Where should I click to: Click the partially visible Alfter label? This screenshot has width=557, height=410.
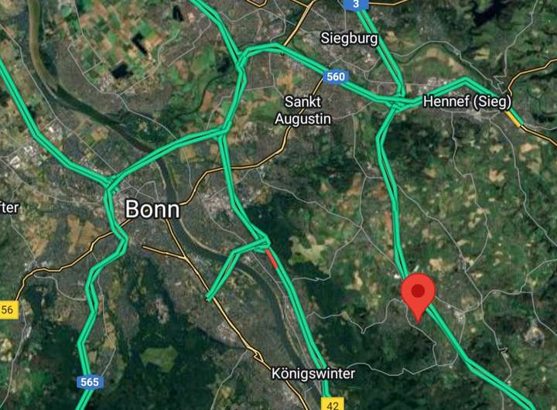pyautogui.click(x=9, y=207)
